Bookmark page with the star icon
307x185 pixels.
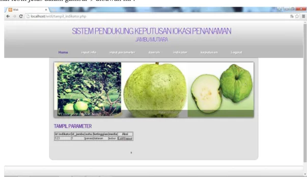[x=297, y=16]
